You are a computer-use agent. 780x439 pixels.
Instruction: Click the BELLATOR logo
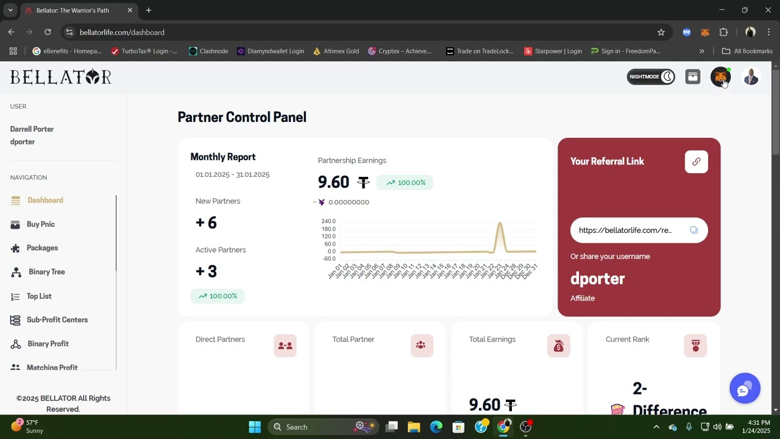[x=61, y=77]
